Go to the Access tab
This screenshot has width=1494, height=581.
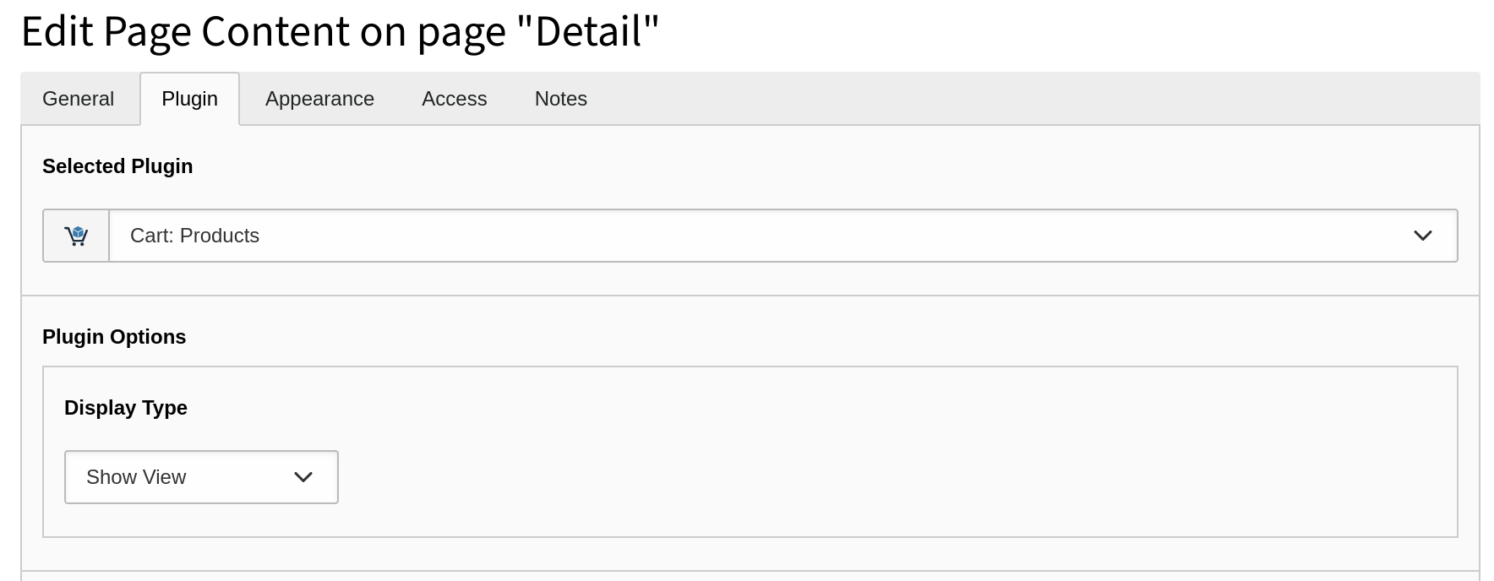[454, 99]
